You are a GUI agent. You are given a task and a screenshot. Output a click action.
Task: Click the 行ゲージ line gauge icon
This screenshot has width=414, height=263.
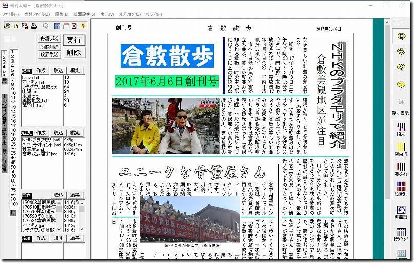coord(401,234)
